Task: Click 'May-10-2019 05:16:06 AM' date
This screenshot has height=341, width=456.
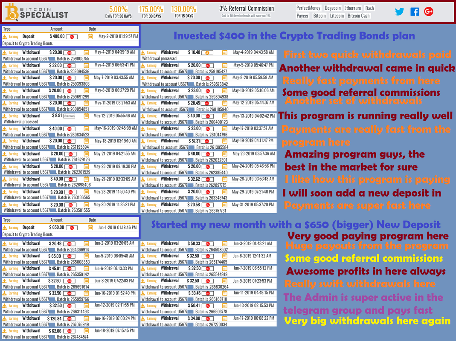Action: pos(253,90)
